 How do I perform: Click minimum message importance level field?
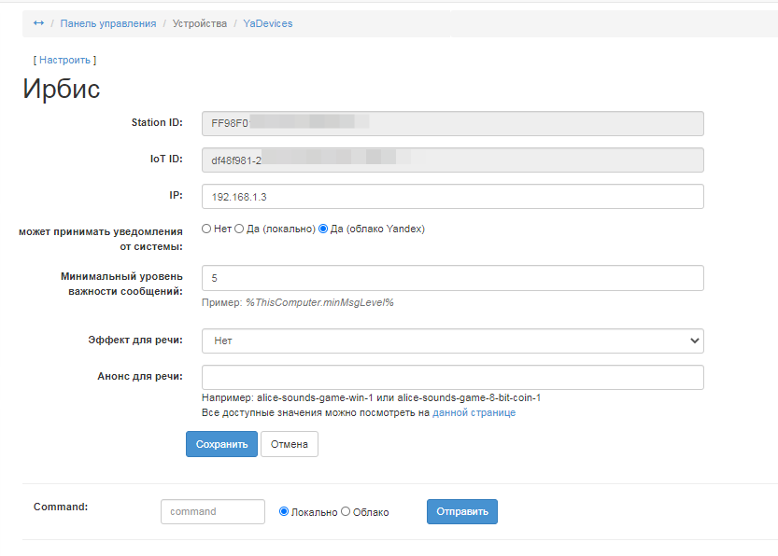coord(452,278)
